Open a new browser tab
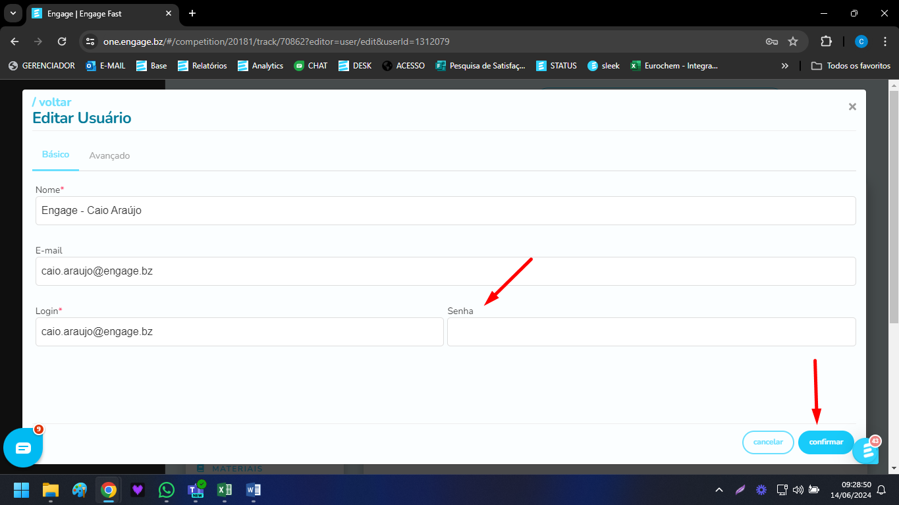The height and width of the screenshot is (505, 899). [x=192, y=13]
